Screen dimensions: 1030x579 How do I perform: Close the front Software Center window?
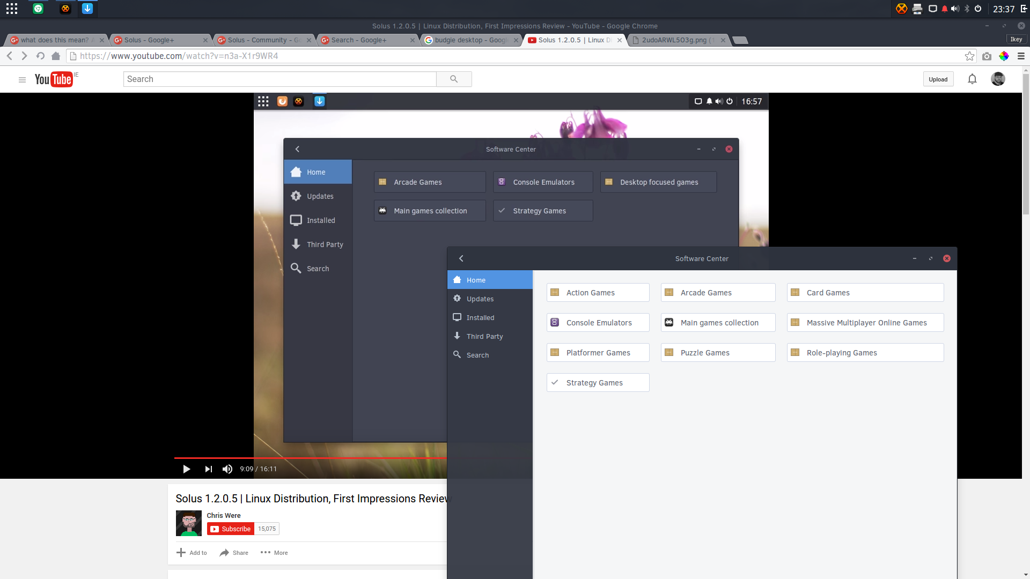point(947,258)
